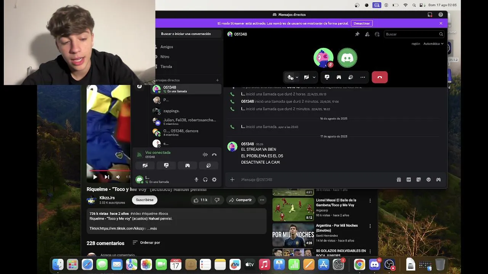The height and width of the screenshot is (274, 488).
Task: Open the KikzzJrs channel link
Action: click(x=107, y=198)
